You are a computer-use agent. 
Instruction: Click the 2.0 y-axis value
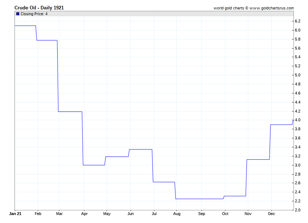click(x=297, y=210)
